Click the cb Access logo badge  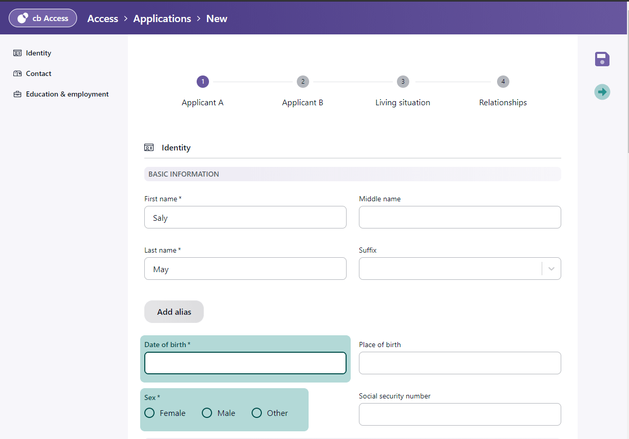[43, 18]
